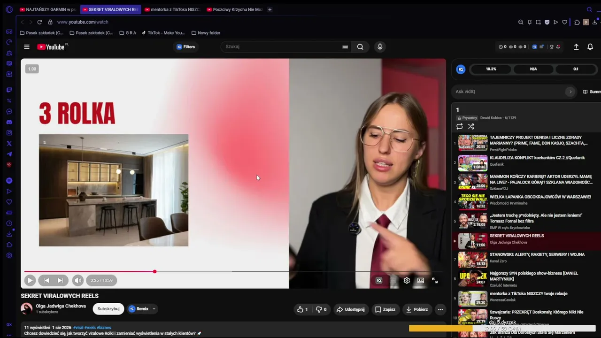The height and width of the screenshot is (338, 601).
Task: Click the www.youtube.com/watch address bar
Action: tap(83, 22)
